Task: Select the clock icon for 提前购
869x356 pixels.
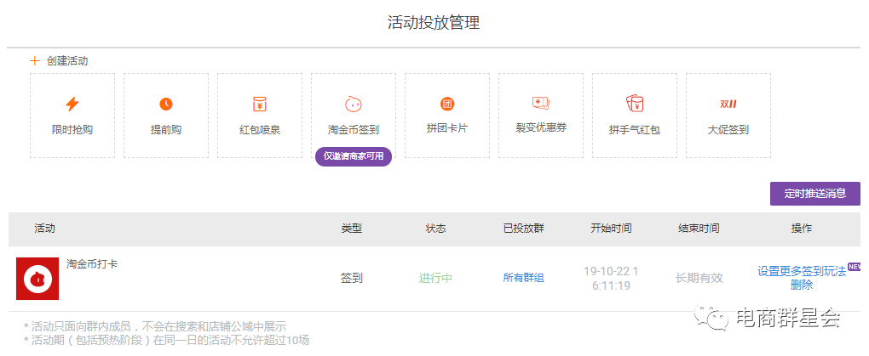Action: pos(166,104)
